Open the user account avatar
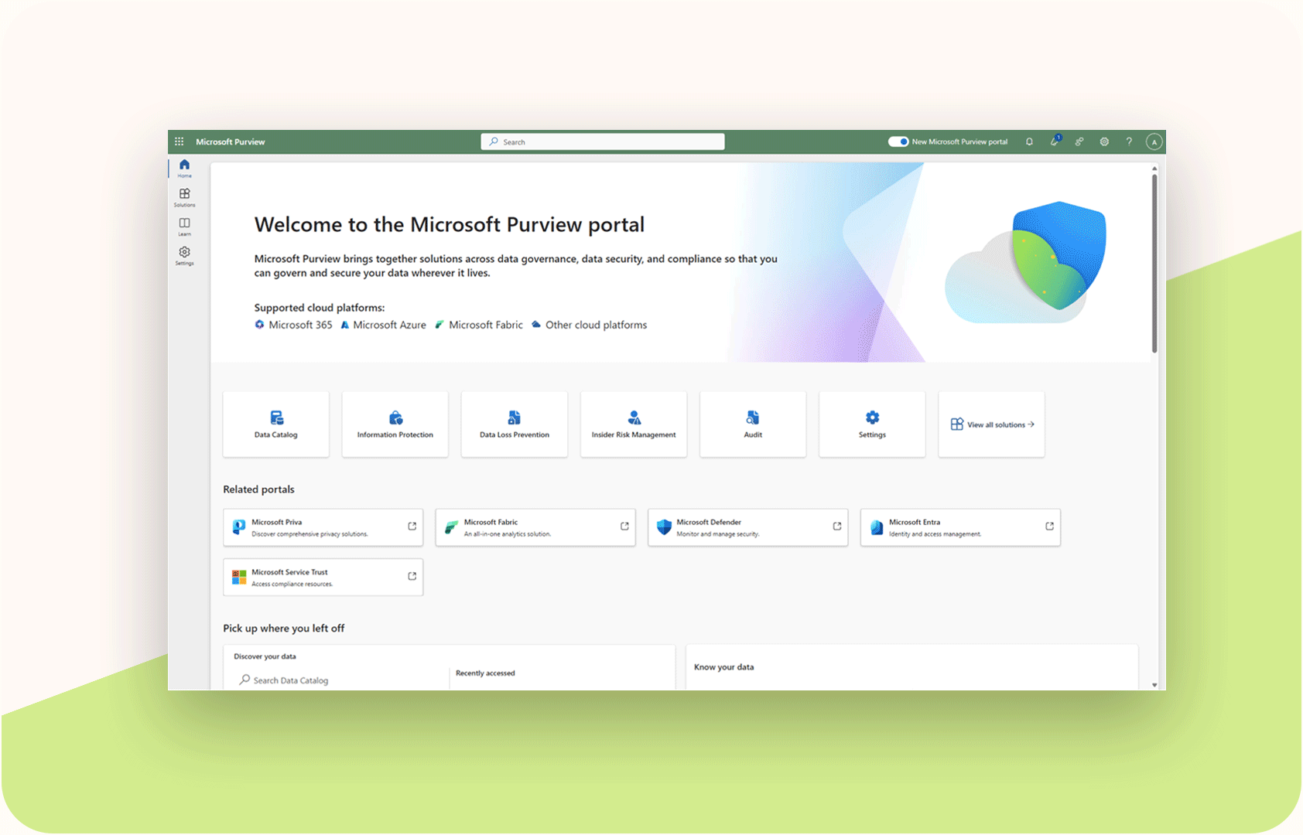This screenshot has height=835, width=1303. [1154, 142]
